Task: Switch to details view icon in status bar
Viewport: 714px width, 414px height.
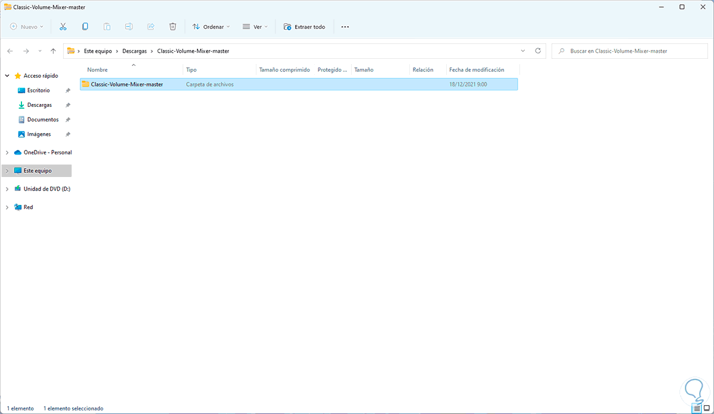Action: pos(697,409)
